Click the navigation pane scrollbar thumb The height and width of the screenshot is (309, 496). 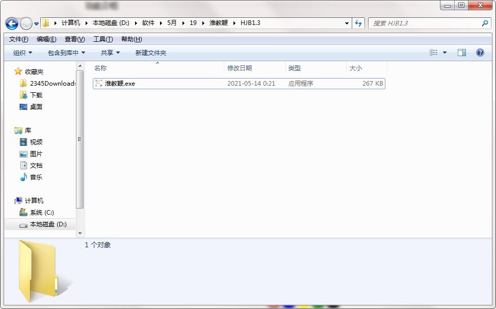(80, 139)
